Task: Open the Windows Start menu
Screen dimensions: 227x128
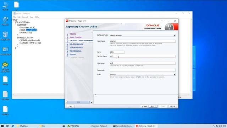Action: 2,126
